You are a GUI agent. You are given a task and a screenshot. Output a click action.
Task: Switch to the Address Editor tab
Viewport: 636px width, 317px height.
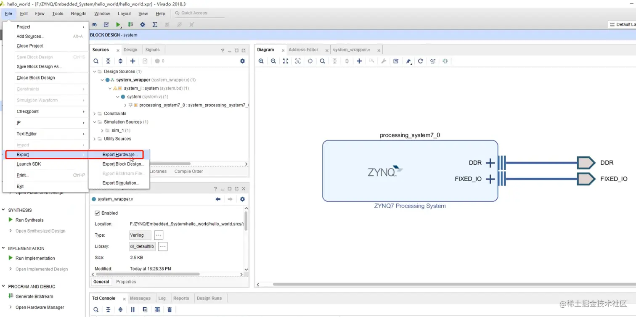303,50
